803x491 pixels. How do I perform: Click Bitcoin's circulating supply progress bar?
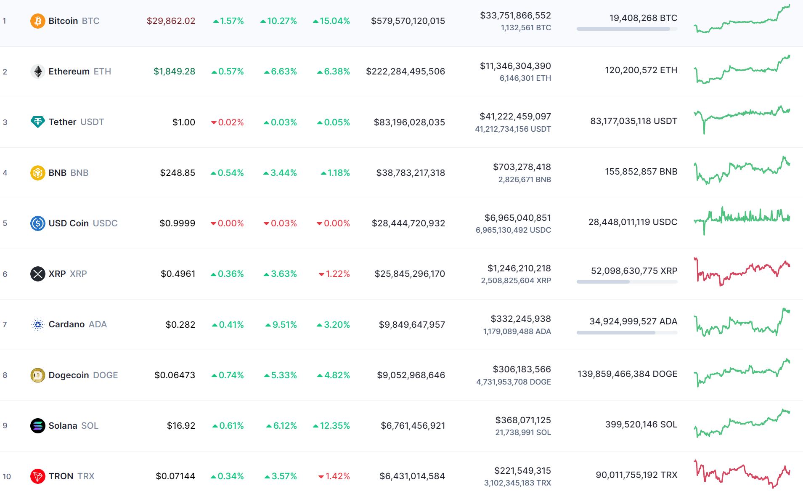(627, 29)
